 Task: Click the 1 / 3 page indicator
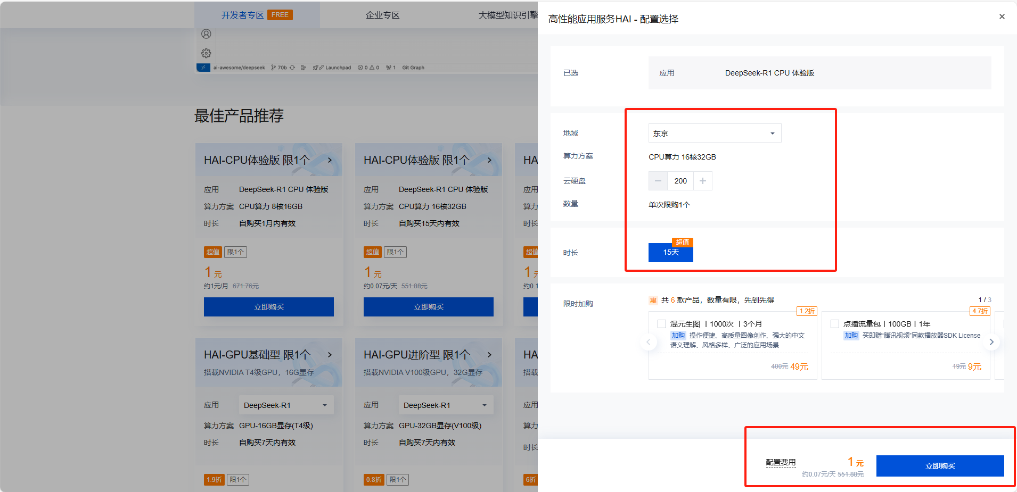[985, 300]
